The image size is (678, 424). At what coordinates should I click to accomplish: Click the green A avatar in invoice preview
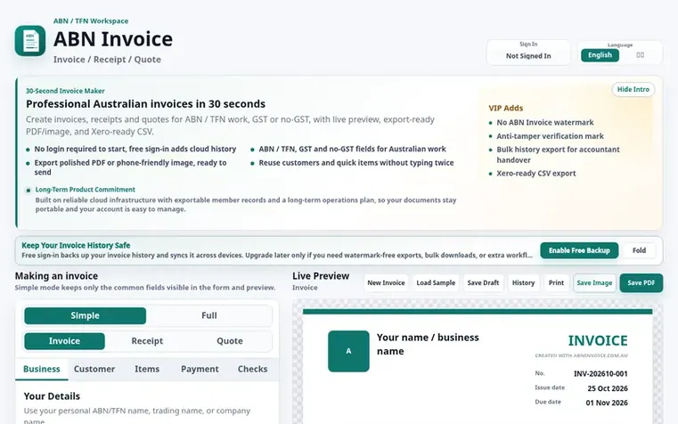click(348, 351)
